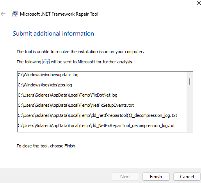Click the Cancel button
The image size is (201, 183).
pyautogui.click(x=187, y=177)
